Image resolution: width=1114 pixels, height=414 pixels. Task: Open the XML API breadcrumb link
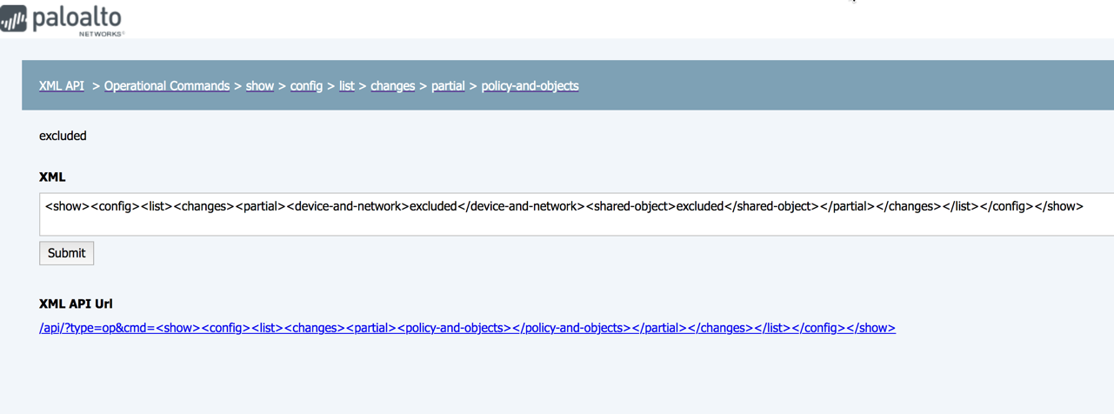62,86
